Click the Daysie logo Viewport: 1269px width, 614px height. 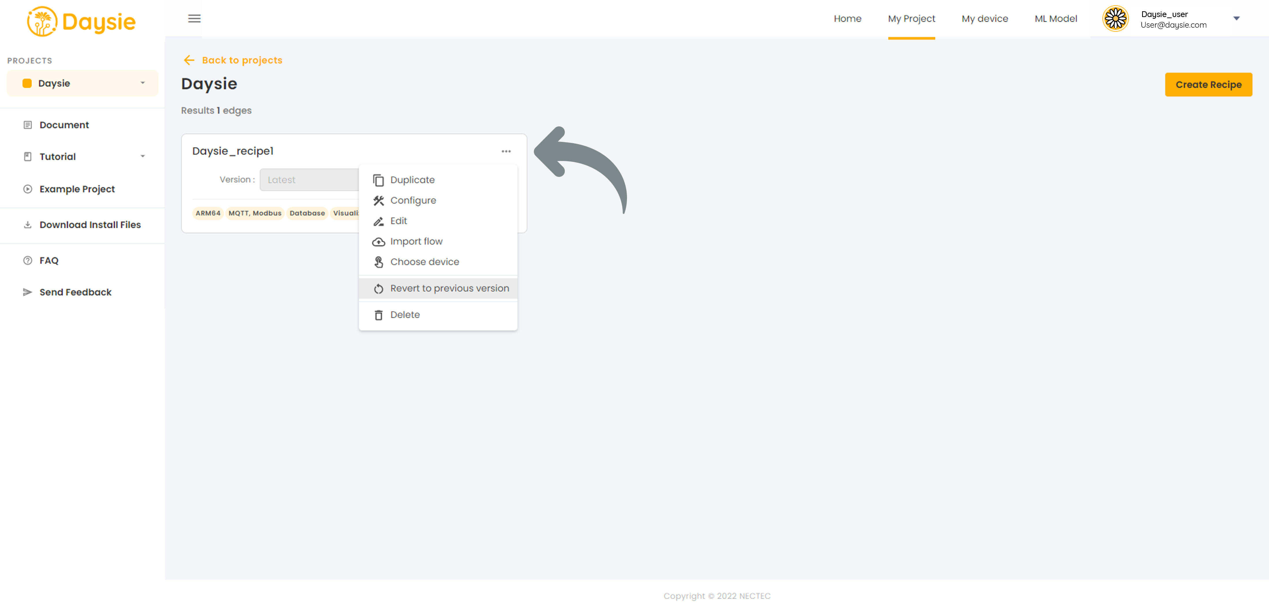[x=81, y=21]
